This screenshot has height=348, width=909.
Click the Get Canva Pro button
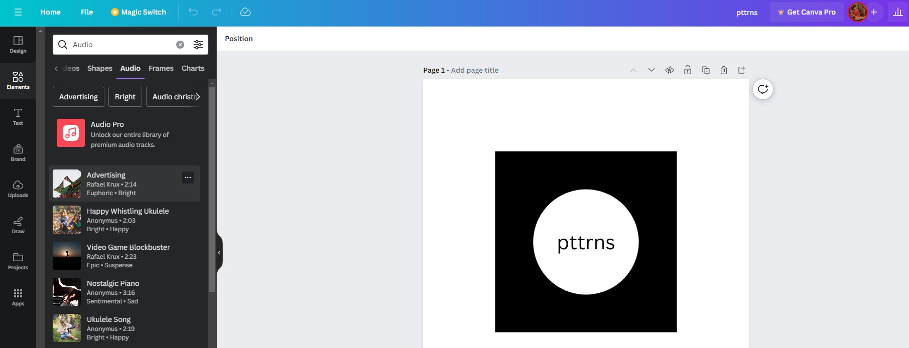point(807,12)
